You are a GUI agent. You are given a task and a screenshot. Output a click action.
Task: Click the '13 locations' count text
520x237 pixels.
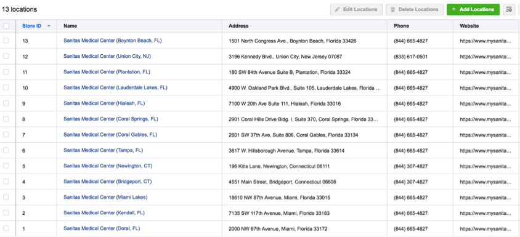20,9
